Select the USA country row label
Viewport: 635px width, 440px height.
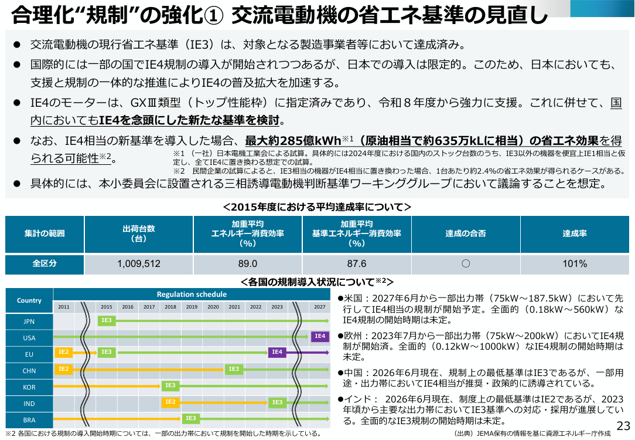[29, 338]
